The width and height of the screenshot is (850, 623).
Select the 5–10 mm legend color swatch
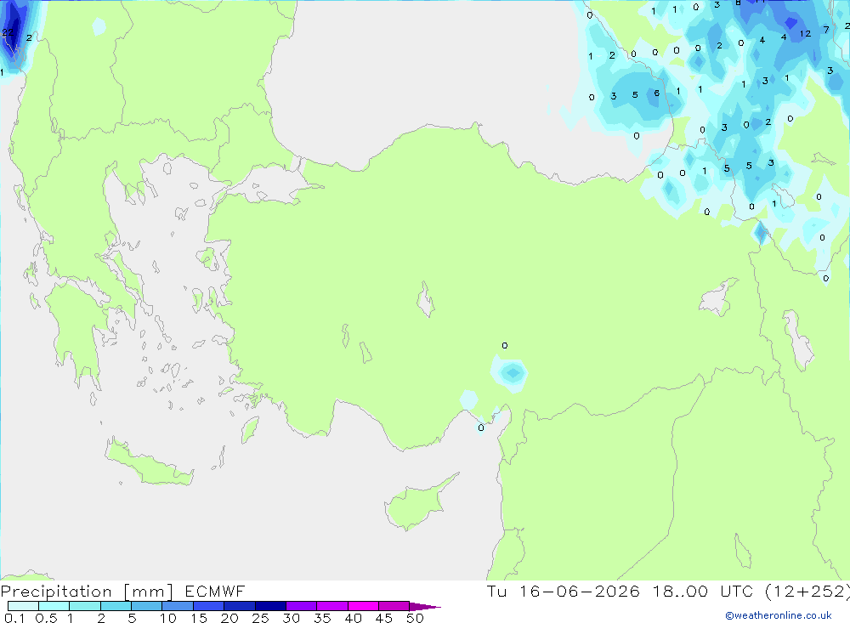146,606
